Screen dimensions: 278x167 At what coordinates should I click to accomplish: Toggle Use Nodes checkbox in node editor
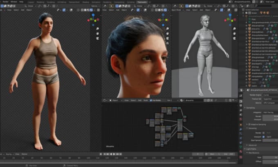(x=151, y=100)
